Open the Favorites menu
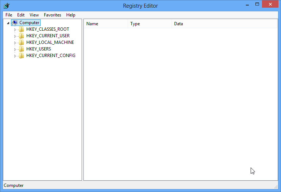The width and height of the screenshot is (281, 192). coord(52,15)
